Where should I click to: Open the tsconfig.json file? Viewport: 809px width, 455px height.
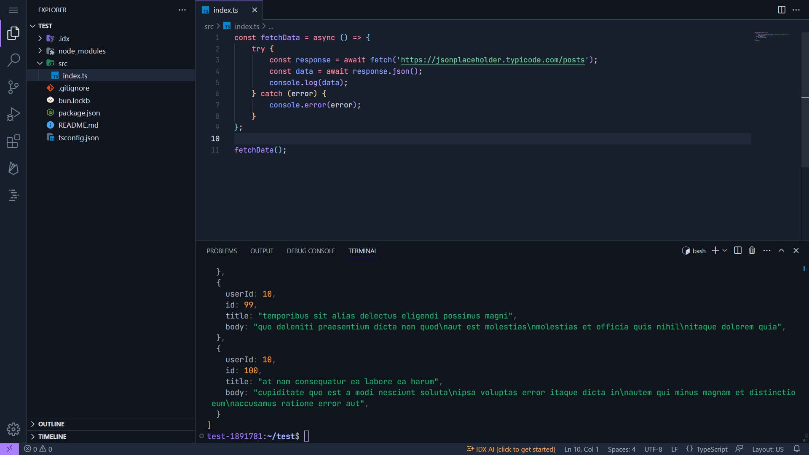111,138
